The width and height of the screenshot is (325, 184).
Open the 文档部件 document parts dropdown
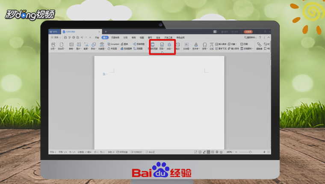247,48
